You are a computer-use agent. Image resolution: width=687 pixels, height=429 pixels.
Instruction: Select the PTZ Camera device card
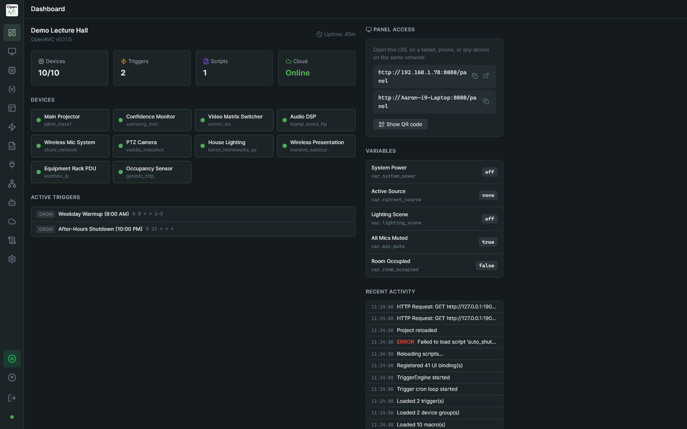pyautogui.click(x=152, y=146)
